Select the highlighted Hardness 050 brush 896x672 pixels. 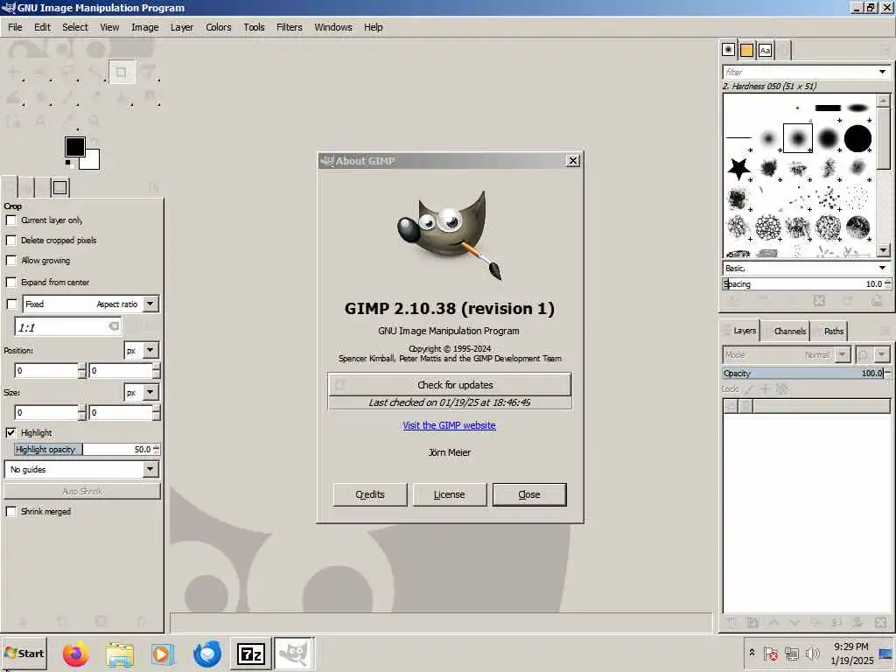[798, 138]
